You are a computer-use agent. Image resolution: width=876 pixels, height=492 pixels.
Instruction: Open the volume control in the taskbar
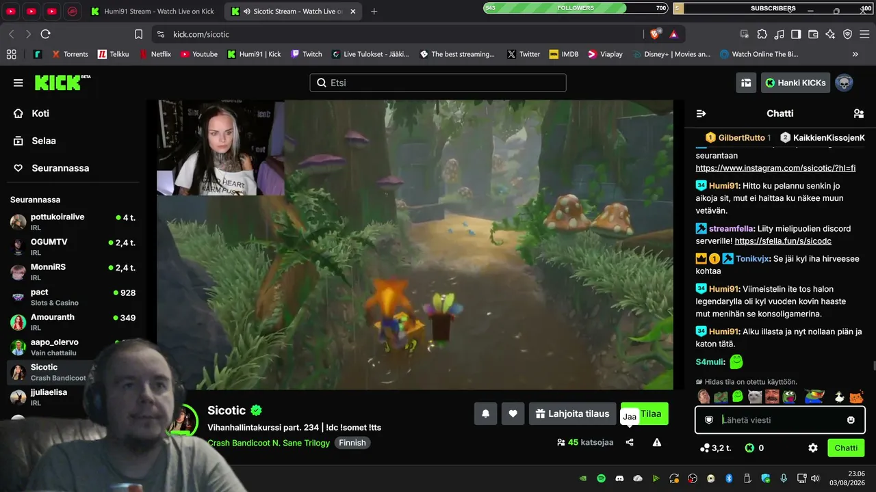pyautogui.click(x=814, y=478)
